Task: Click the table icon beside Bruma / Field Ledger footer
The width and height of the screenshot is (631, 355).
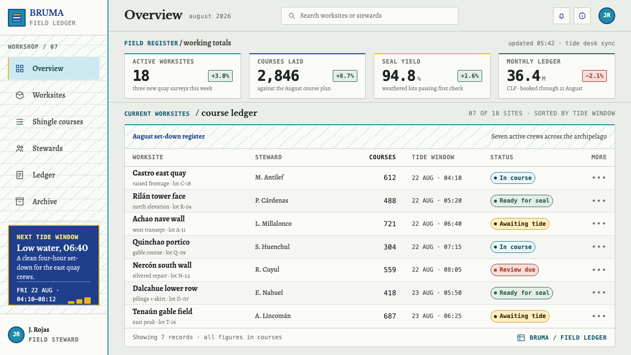Action: (x=521, y=338)
